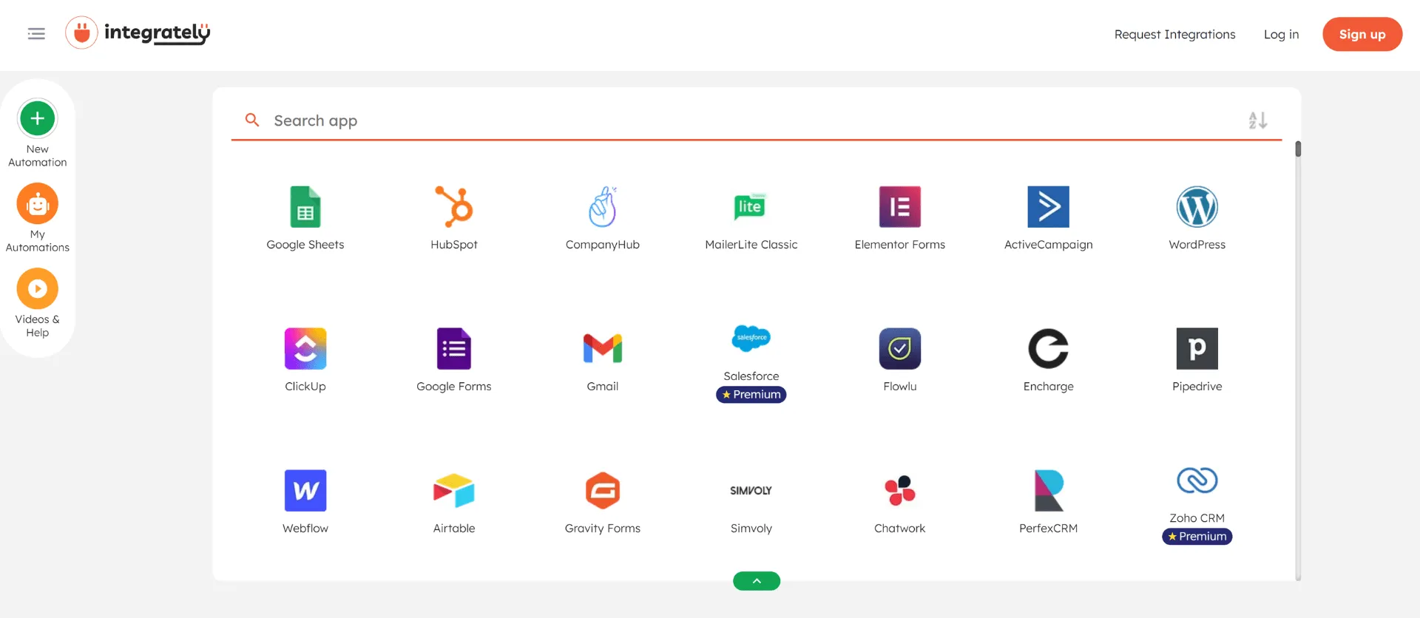Choose the Salesforce app icon

[x=751, y=339]
